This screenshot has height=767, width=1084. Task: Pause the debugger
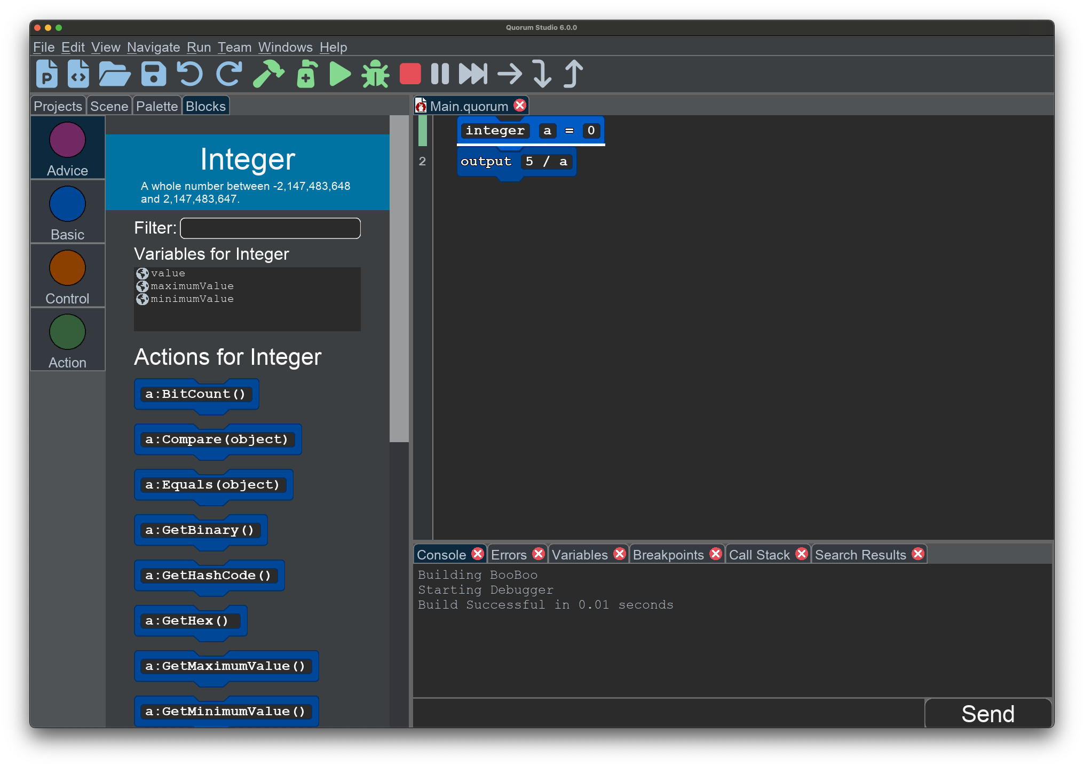(x=440, y=74)
